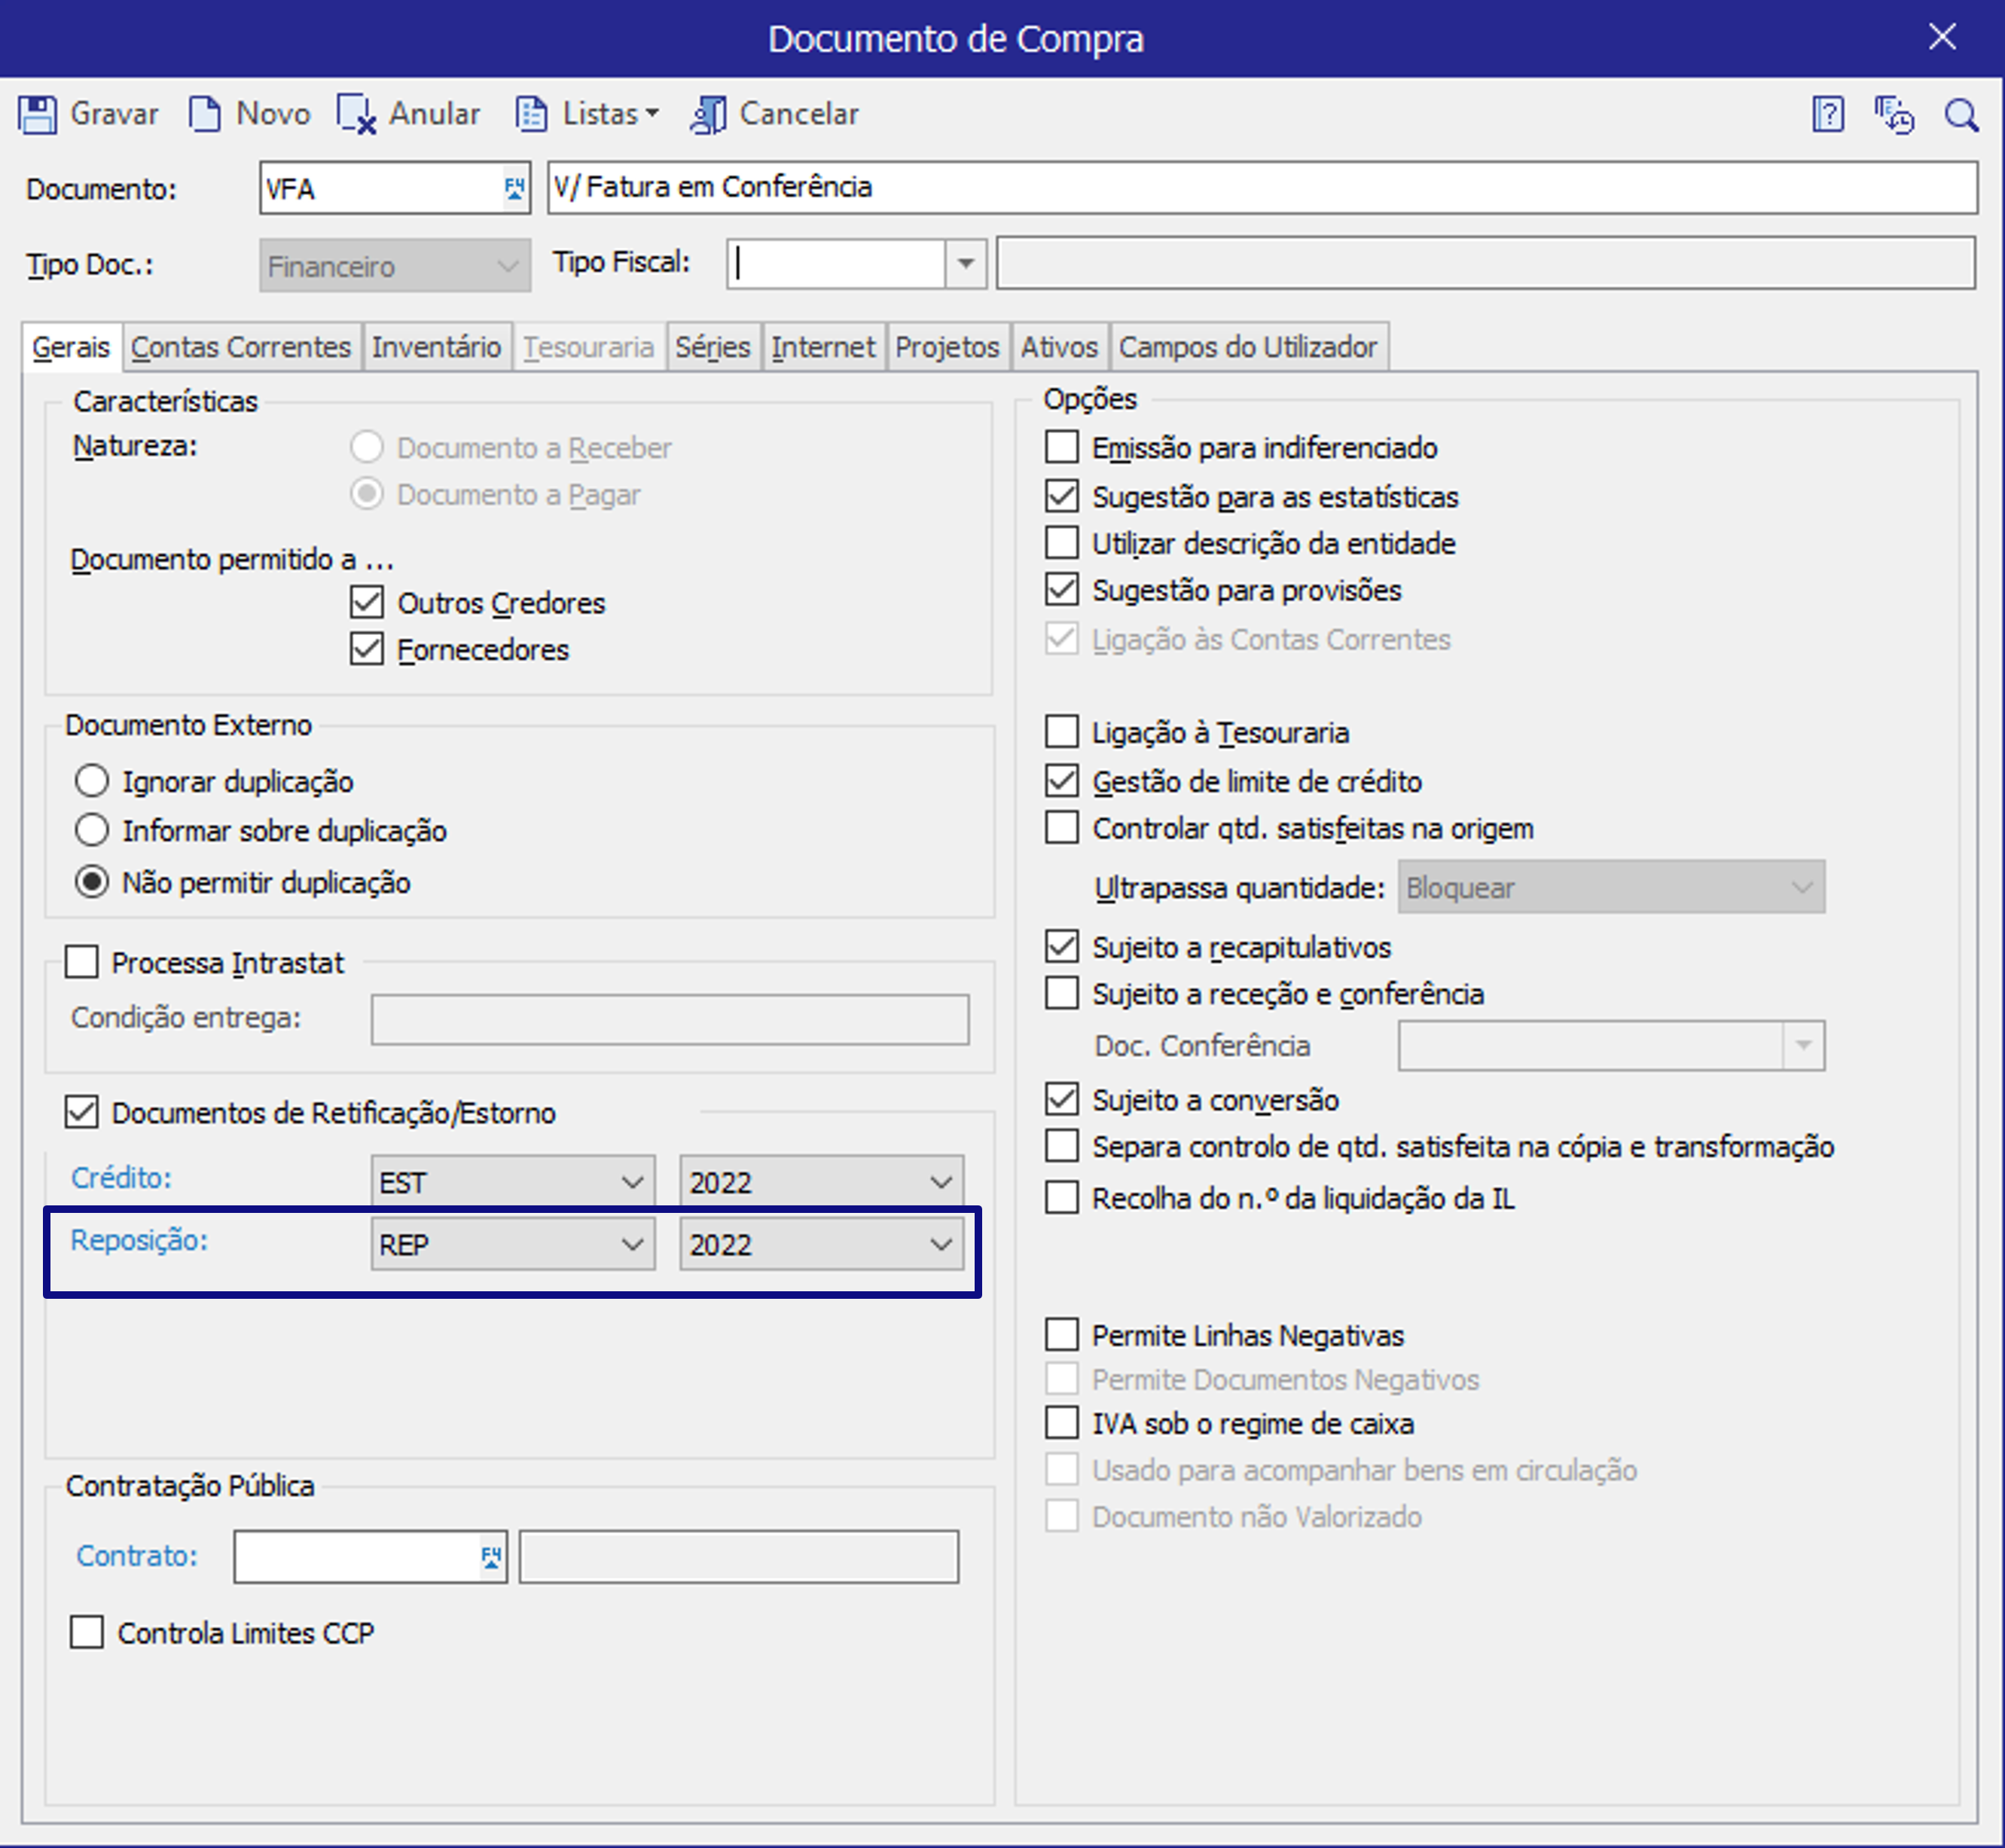This screenshot has height=1848, width=2005.
Task: Enable Ligação à Tesouraria checkbox
Action: point(1062,732)
